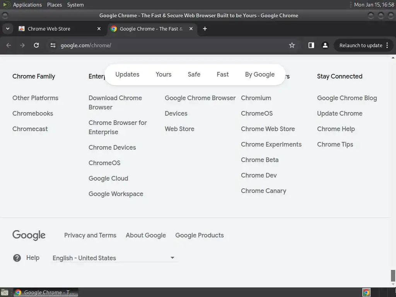
Task: Reload the current page
Action: pyautogui.click(x=36, y=45)
